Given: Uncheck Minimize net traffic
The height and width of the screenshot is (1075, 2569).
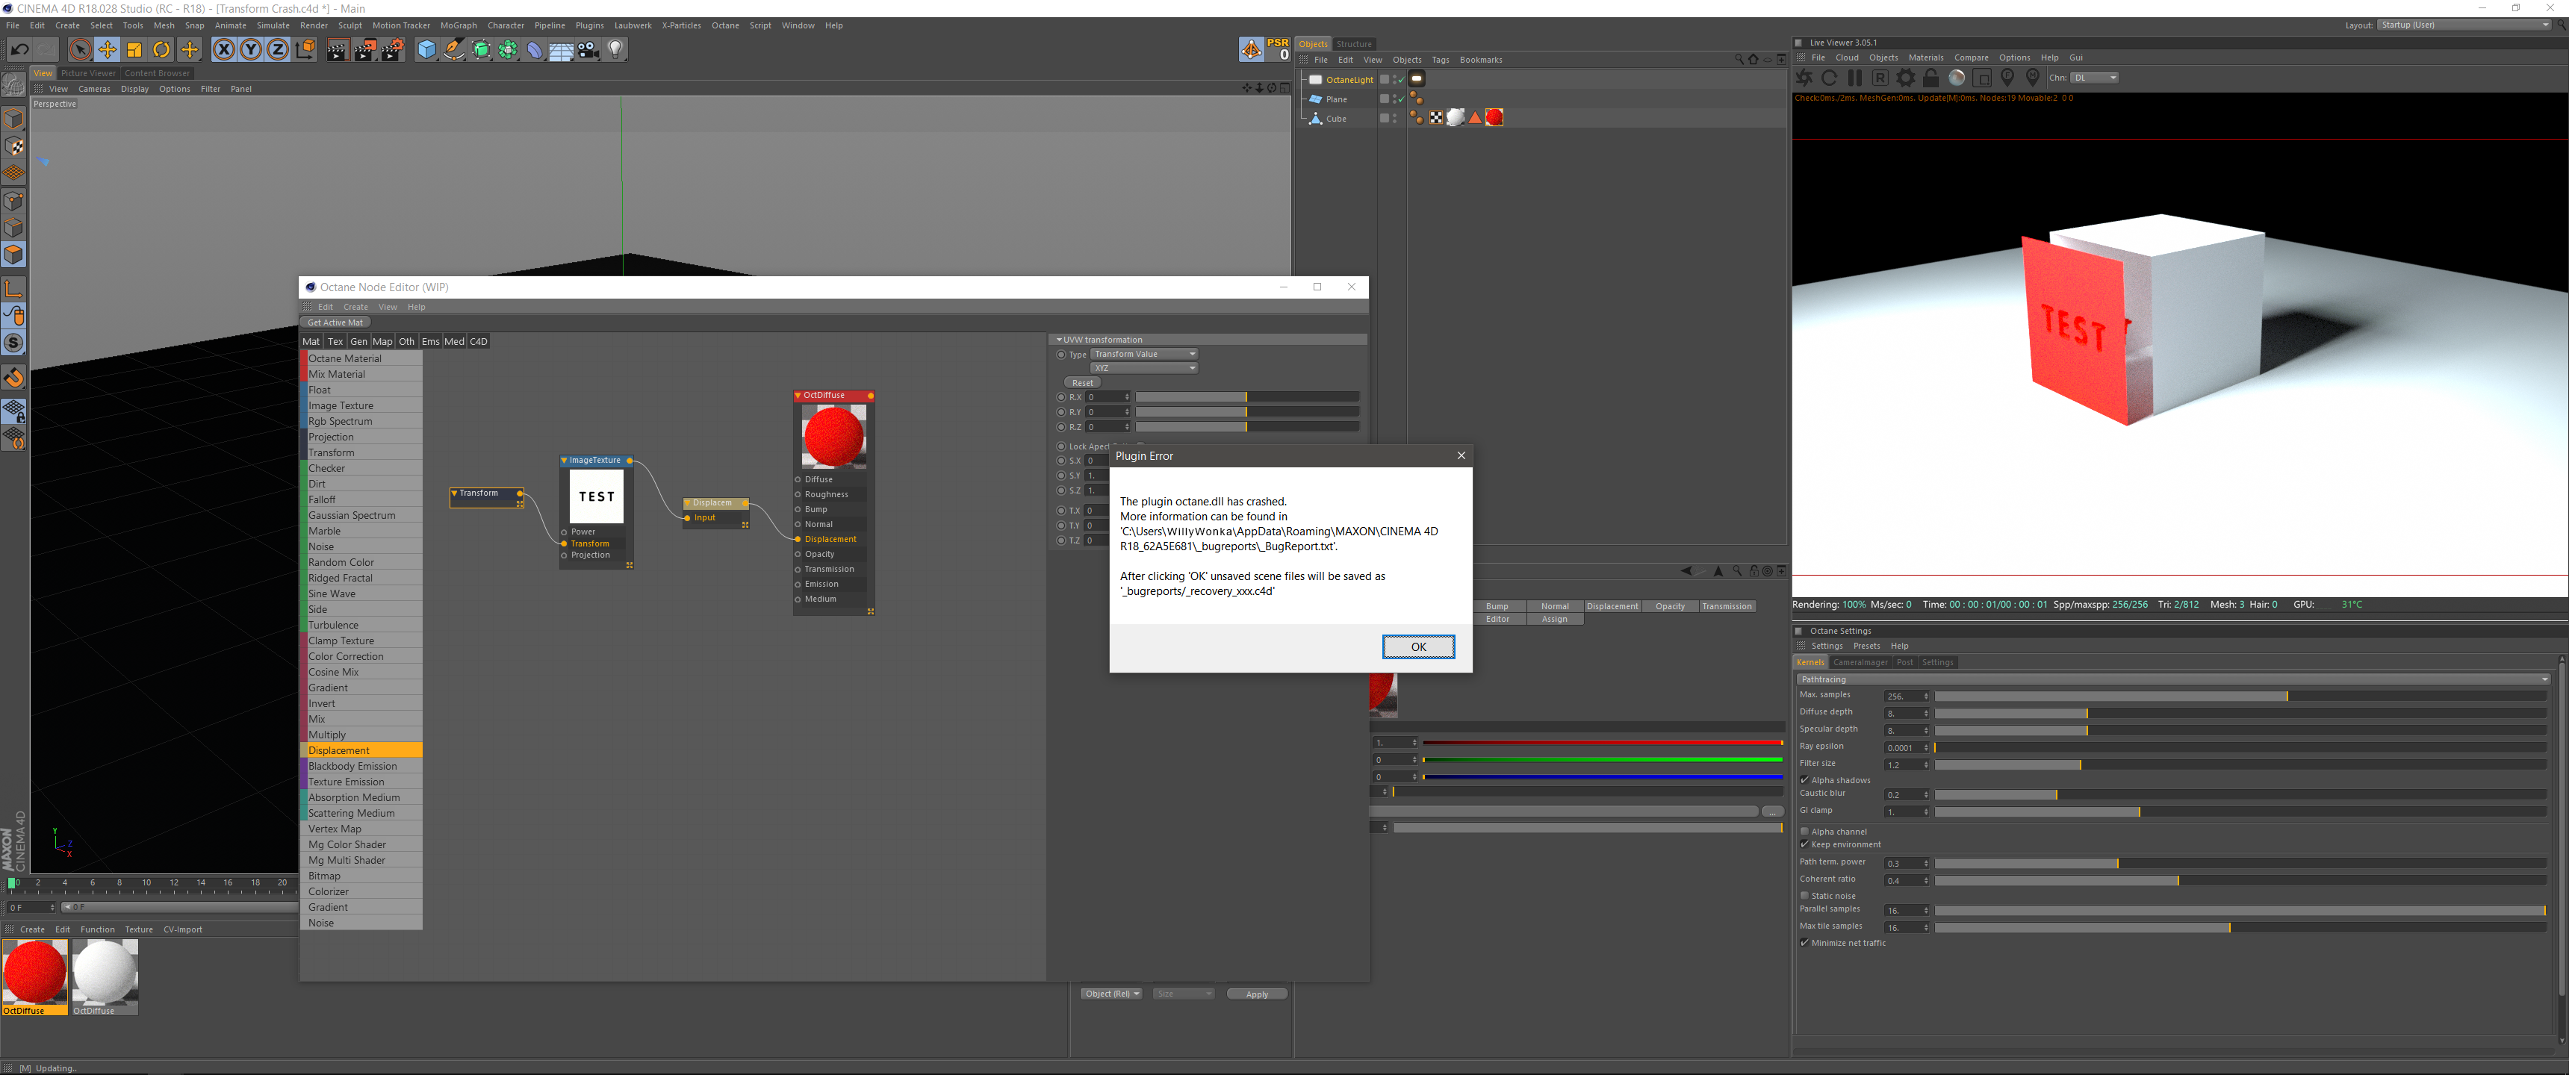Looking at the screenshot, I should [x=1804, y=942].
